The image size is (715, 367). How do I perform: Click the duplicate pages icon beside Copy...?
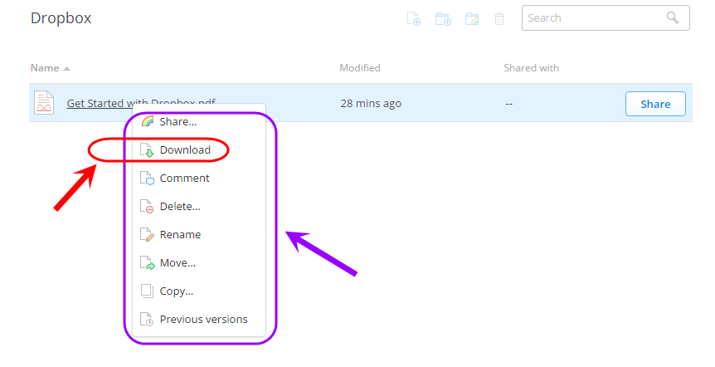coord(147,291)
